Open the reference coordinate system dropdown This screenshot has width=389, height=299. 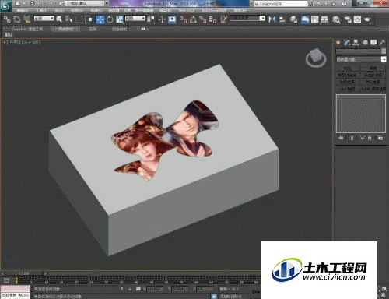(x=135, y=19)
